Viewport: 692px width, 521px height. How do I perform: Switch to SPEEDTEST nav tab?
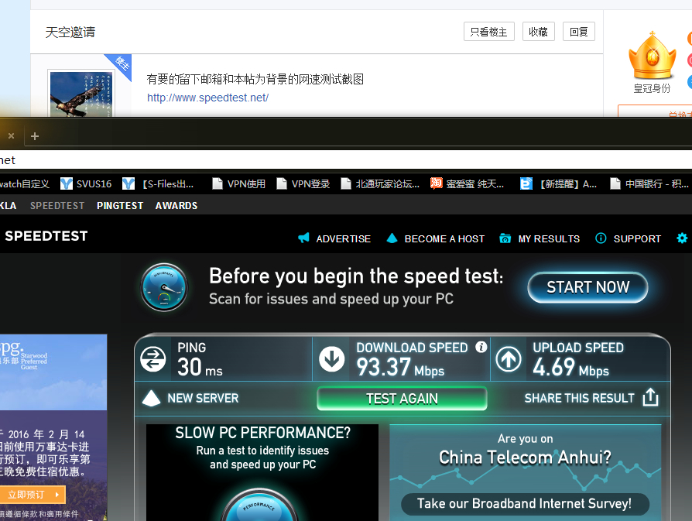(x=57, y=206)
